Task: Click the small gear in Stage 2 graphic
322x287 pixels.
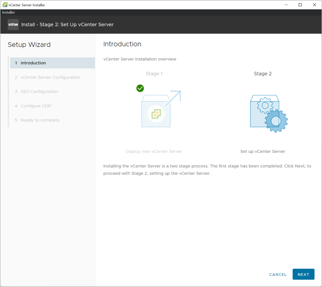Action: pyautogui.click(x=265, y=106)
